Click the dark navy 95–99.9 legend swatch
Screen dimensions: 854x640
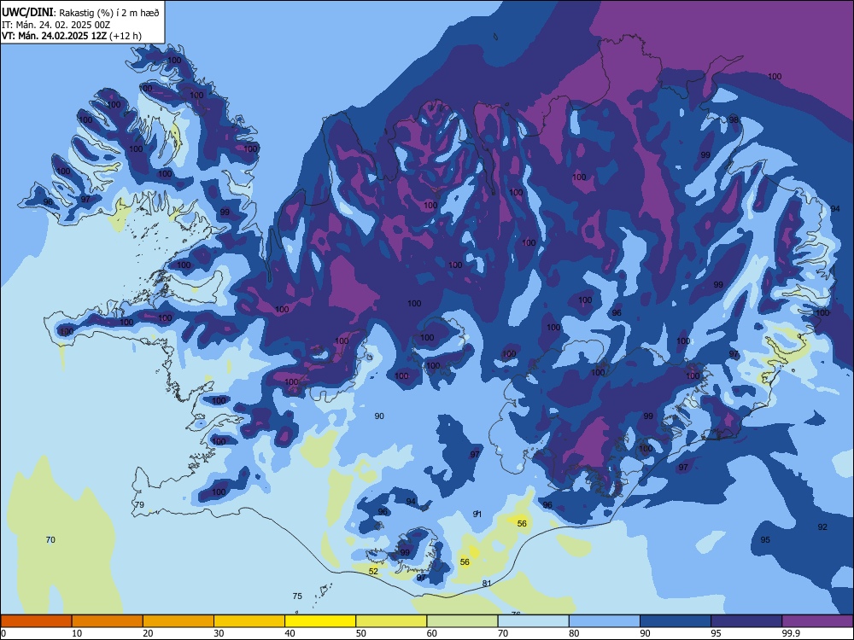coord(746,621)
